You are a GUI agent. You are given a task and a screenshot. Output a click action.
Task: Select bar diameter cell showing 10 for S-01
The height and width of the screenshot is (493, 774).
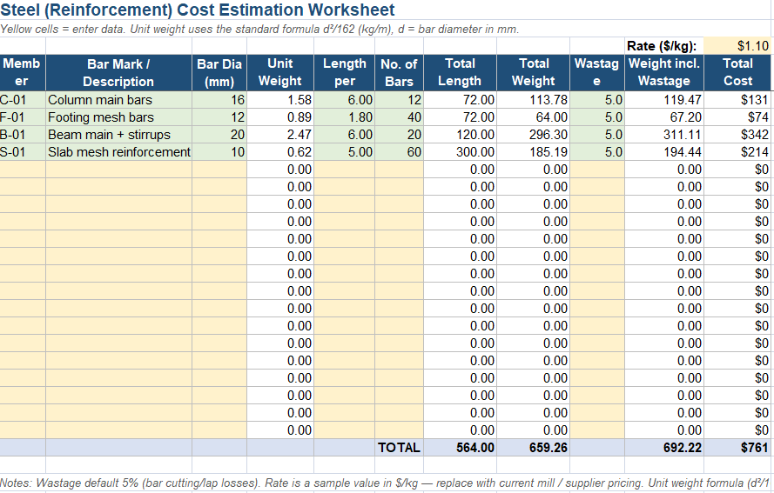[219, 152]
